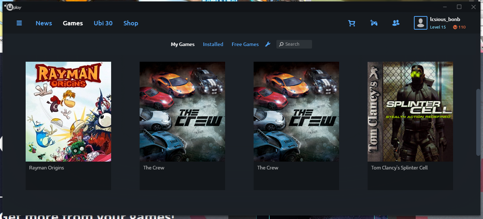Viewport: 483px width, 219px height.
Task: Click the game controller plus icon
Action: click(x=374, y=23)
